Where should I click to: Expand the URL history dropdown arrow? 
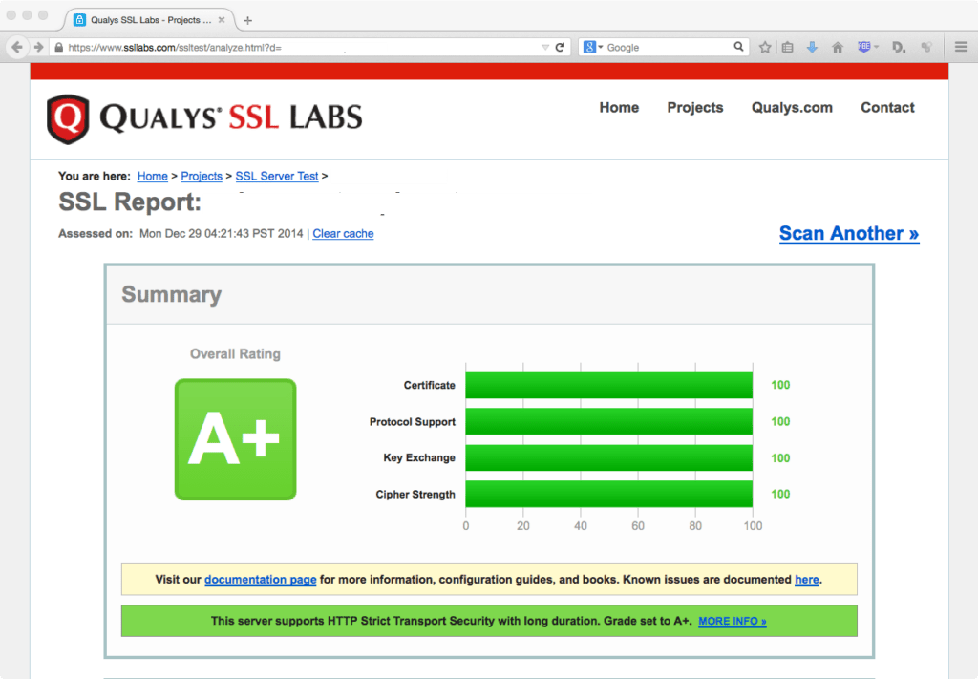point(545,47)
